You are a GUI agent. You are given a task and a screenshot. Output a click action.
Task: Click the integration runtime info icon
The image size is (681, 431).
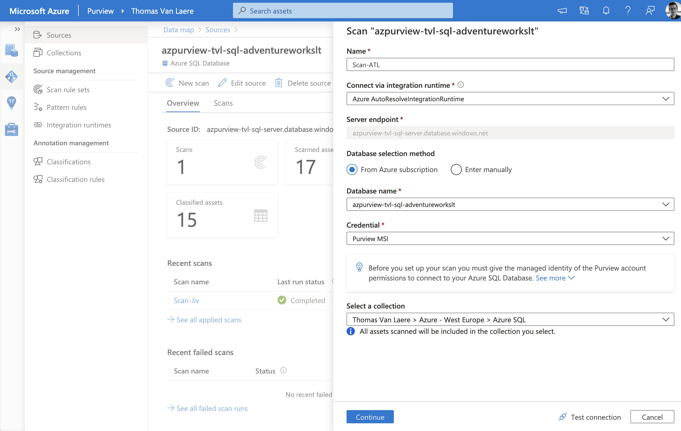pos(461,84)
